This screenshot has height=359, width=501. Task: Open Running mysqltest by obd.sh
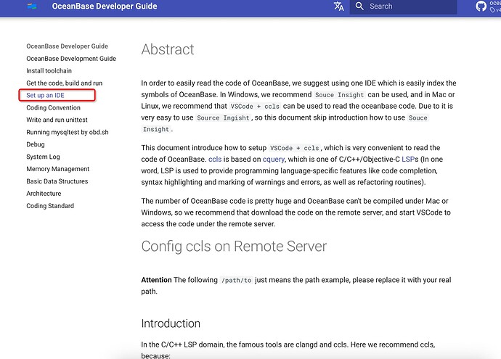(68, 133)
